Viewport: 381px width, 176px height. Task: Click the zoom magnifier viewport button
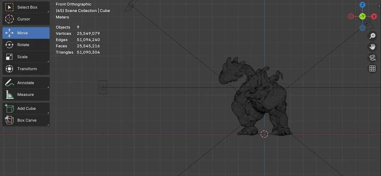coord(372,36)
